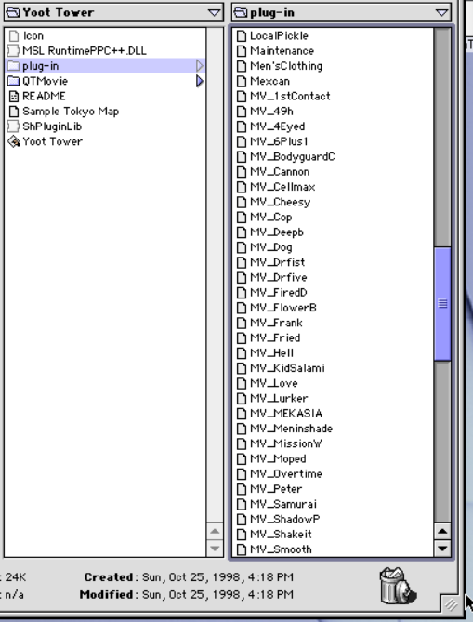Select the MV_Drfist file name
This screenshot has height=622, width=473.
[x=278, y=262]
